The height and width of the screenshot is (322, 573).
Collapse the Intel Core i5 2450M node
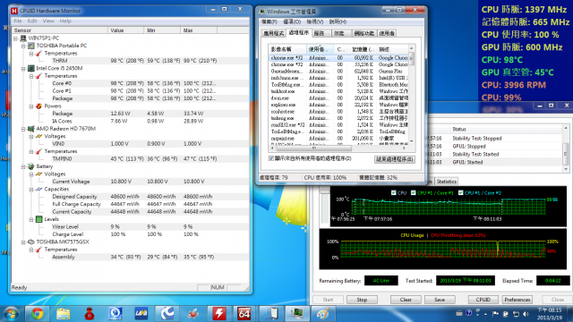pos(23,68)
